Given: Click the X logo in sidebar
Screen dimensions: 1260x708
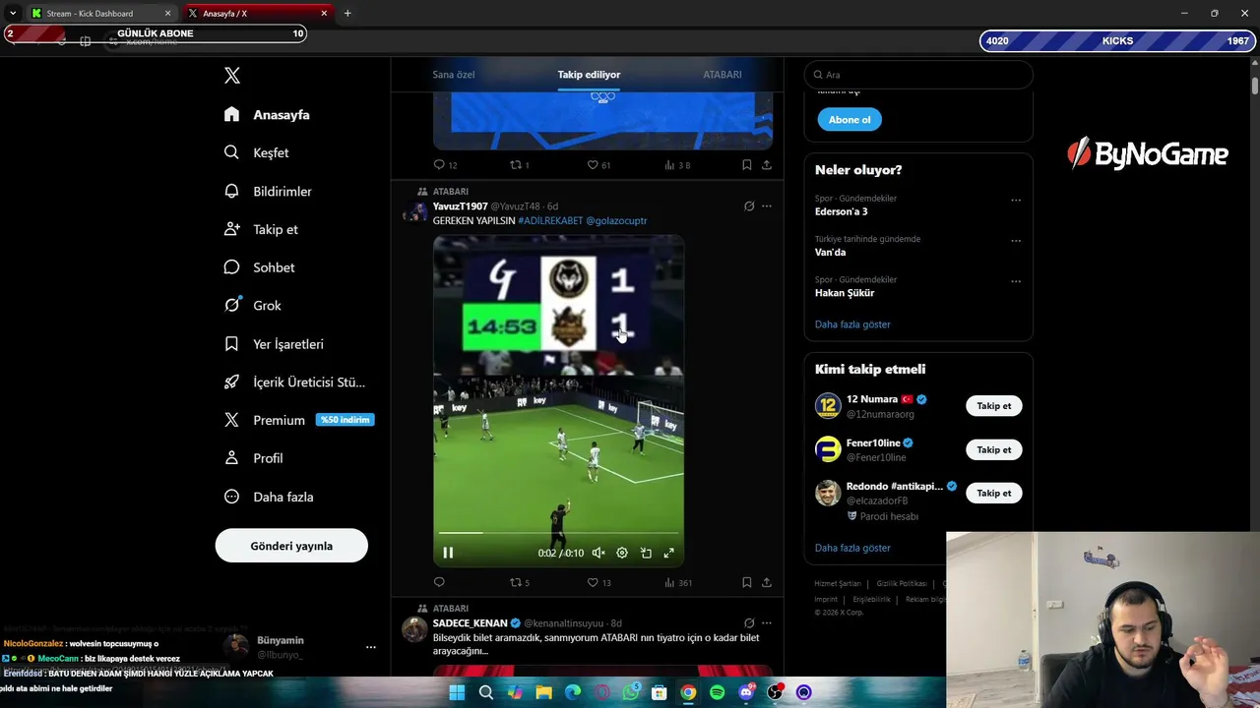Looking at the screenshot, I should coord(231,76).
